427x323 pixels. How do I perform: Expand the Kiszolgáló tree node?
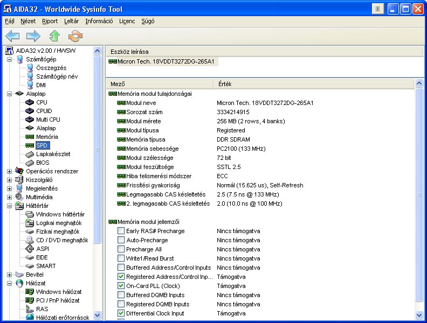coord(10,180)
